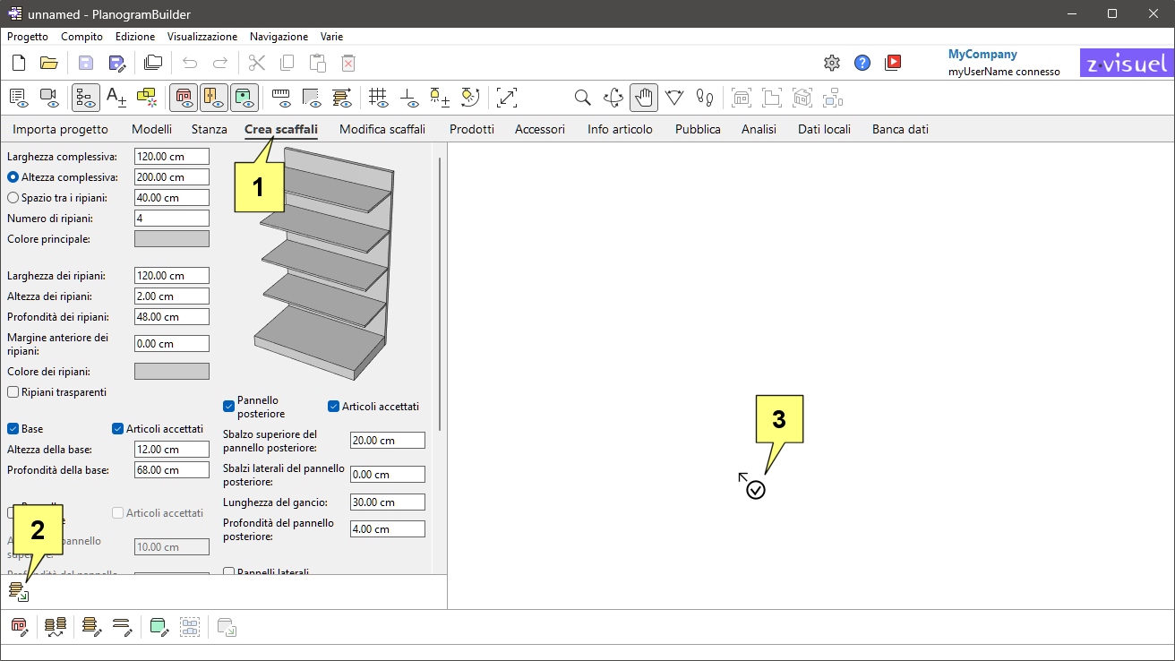Viewport: 1175px width, 661px height.
Task: Click the Profondità dei ripiani input field
Action: click(x=172, y=317)
